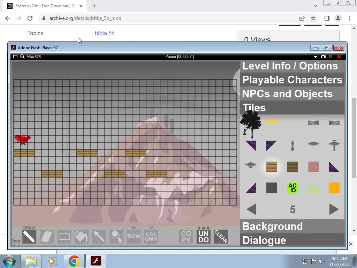The width and height of the screenshot is (357, 268).
Task: Pick the left-arrow conveyor tile
Action: 313,123
